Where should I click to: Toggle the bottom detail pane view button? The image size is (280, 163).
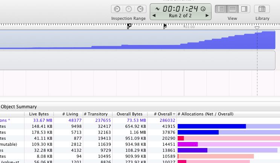(x=233, y=9)
